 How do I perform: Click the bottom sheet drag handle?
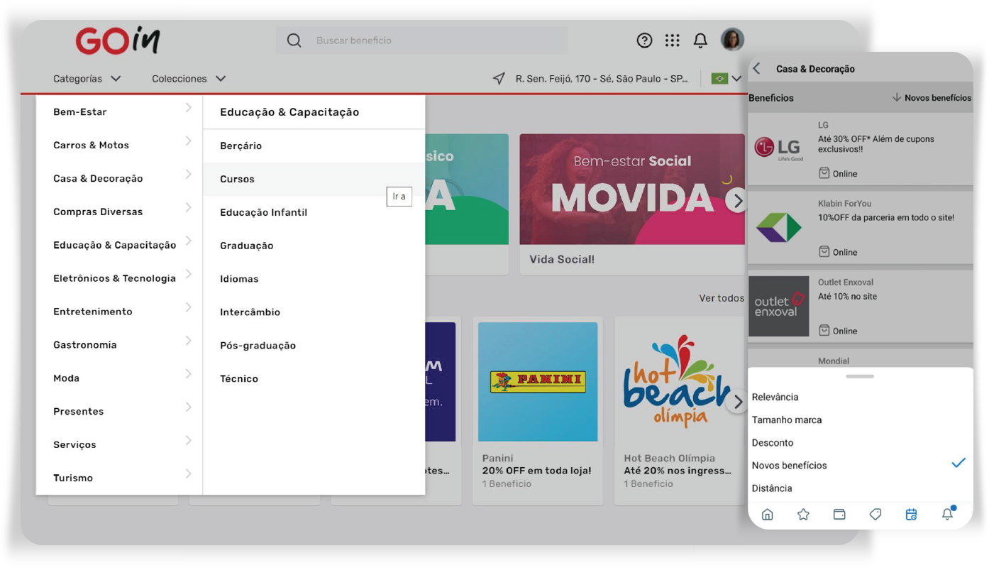[x=860, y=376]
